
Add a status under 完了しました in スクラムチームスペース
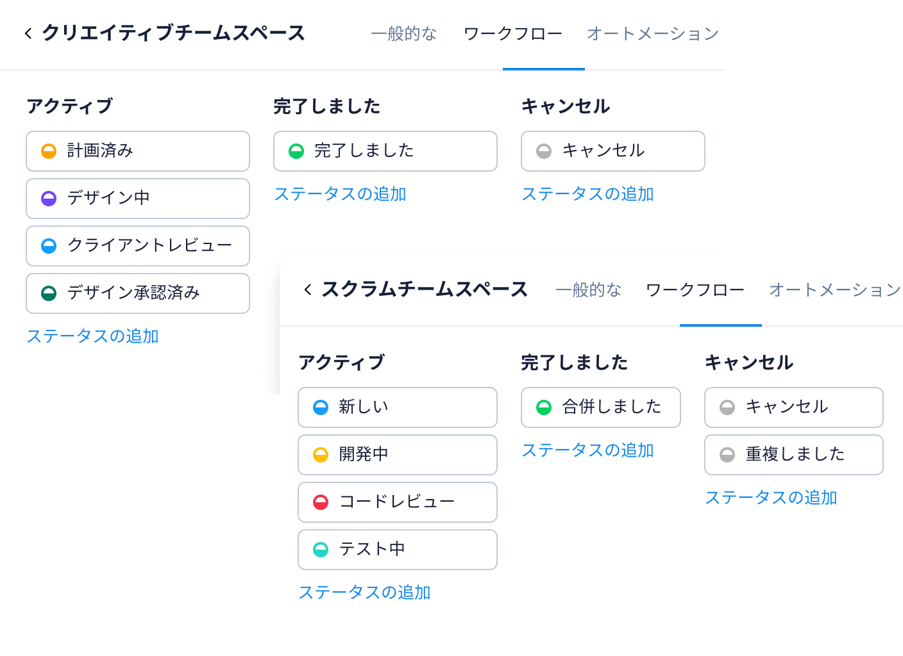click(589, 450)
